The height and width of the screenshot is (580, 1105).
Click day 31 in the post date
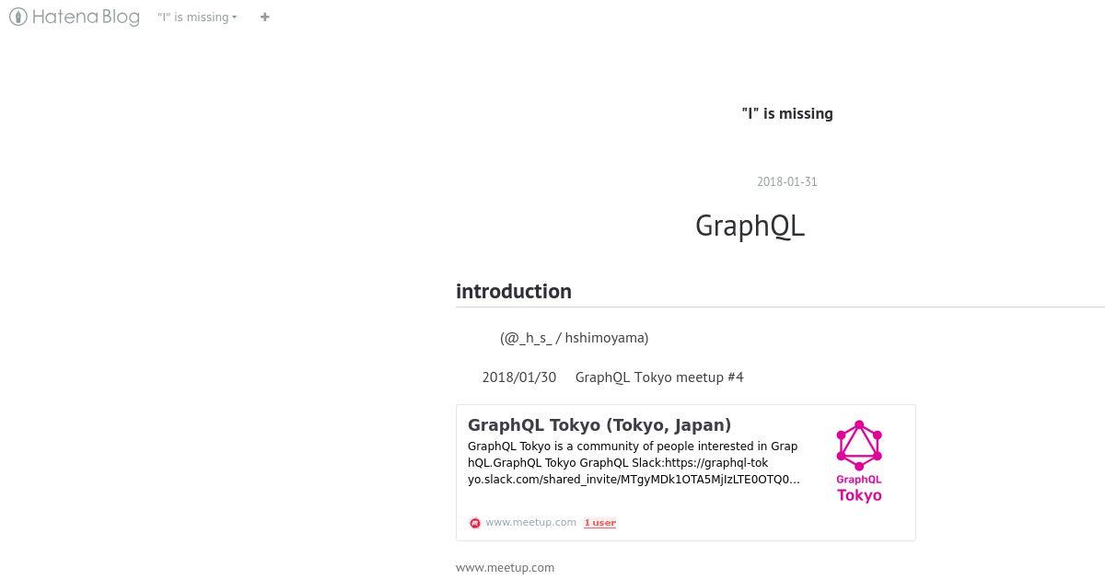809,181
